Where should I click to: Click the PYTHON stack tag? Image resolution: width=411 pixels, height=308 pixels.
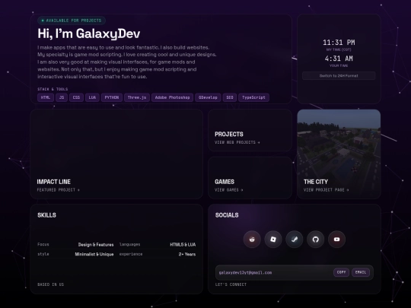(x=112, y=97)
